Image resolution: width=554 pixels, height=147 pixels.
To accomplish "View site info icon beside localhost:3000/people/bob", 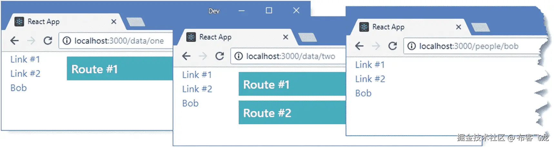I will click(411, 46).
